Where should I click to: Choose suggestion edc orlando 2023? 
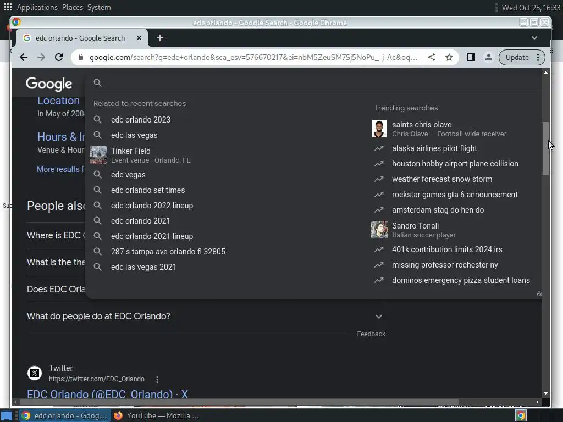coord(141,120)
